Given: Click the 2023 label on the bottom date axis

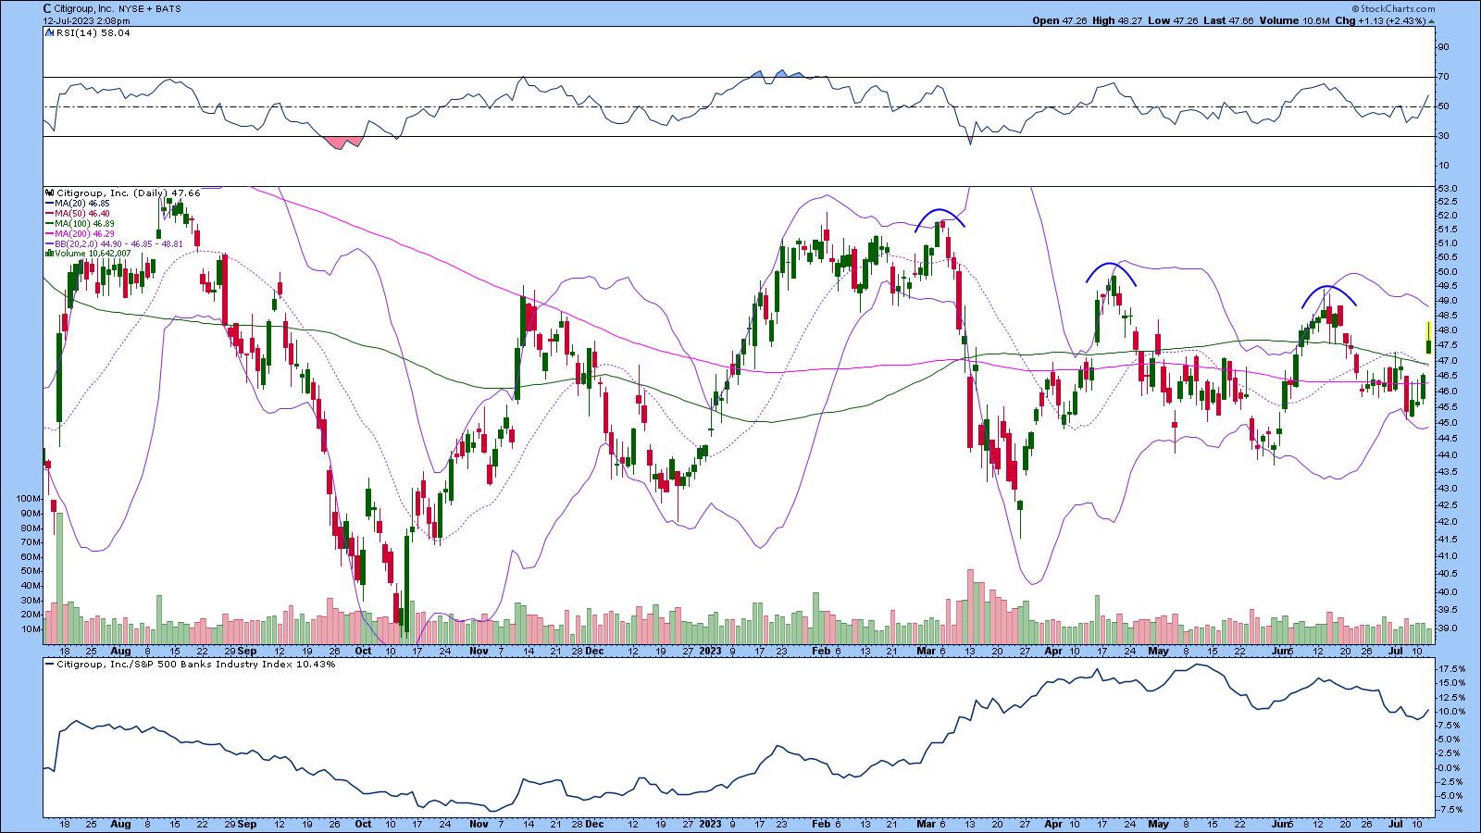Looking at the screenshot, I should point(709,822).
